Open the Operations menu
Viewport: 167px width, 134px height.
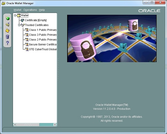(30, 10)
